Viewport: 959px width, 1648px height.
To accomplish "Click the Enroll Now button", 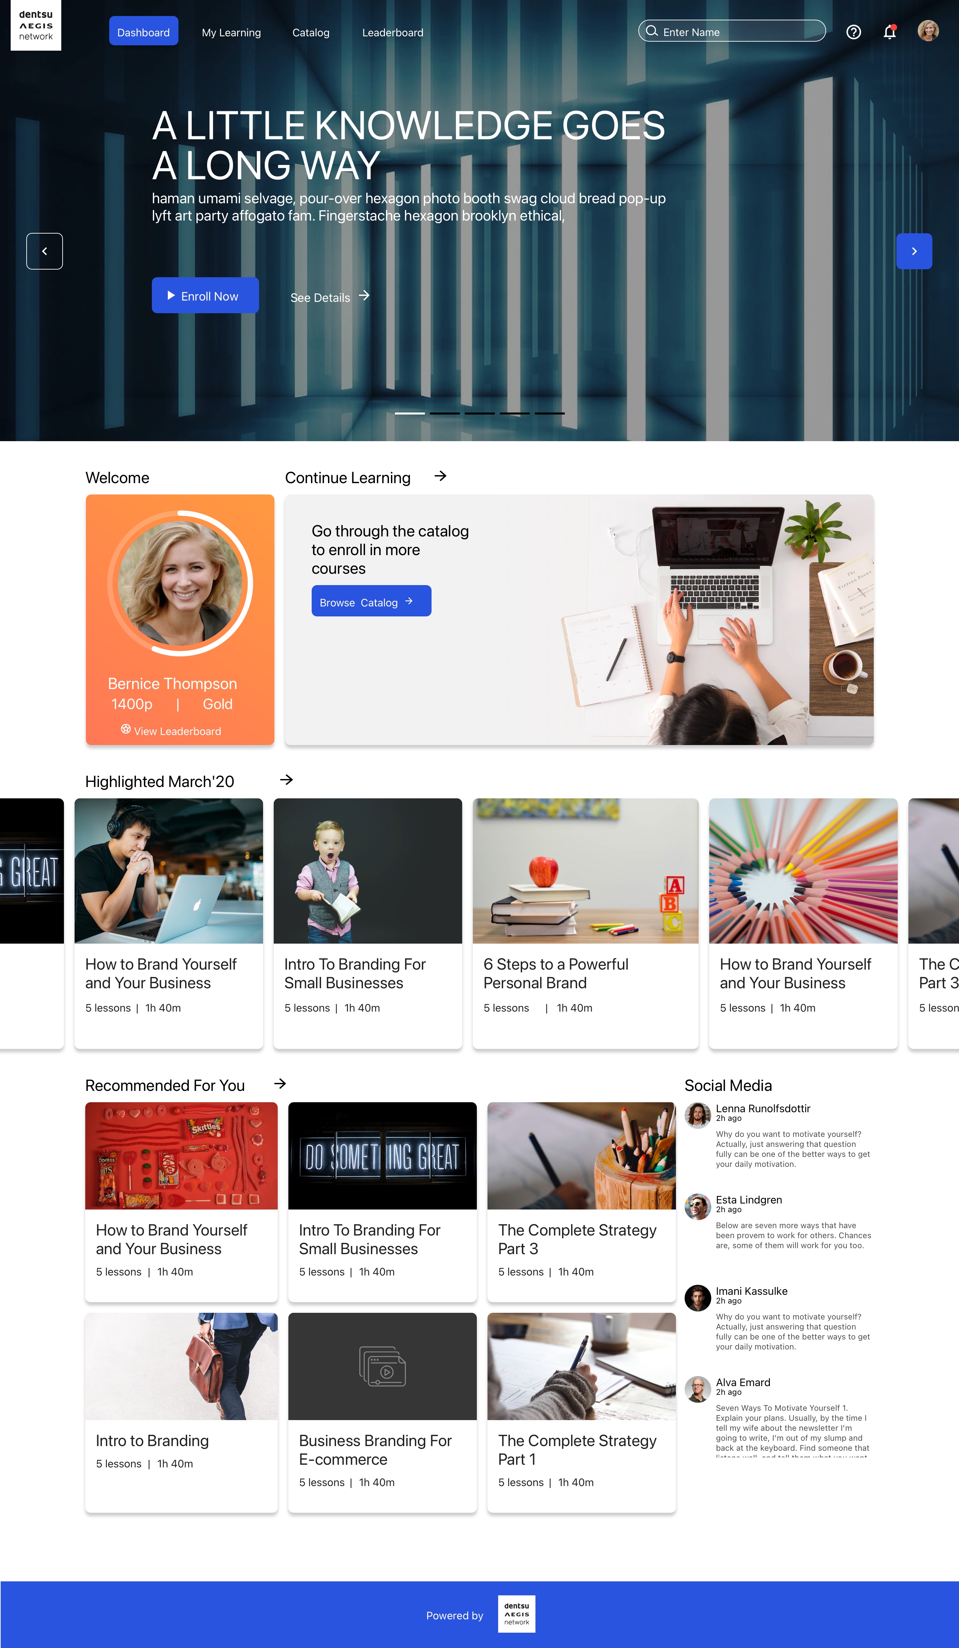I will tap(205, 296).
